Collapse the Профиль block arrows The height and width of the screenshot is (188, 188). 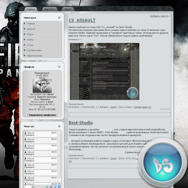click(x=59, y=67)
